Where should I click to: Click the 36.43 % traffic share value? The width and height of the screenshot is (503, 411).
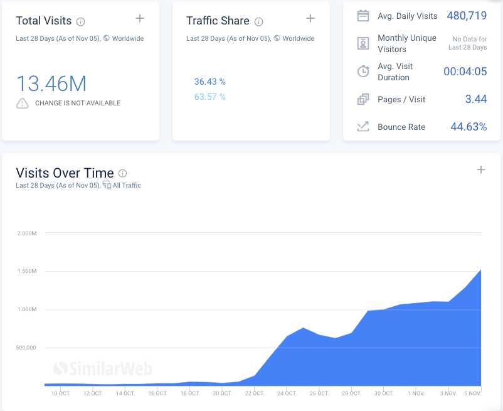pyautogui.click(x=210, y=82)
